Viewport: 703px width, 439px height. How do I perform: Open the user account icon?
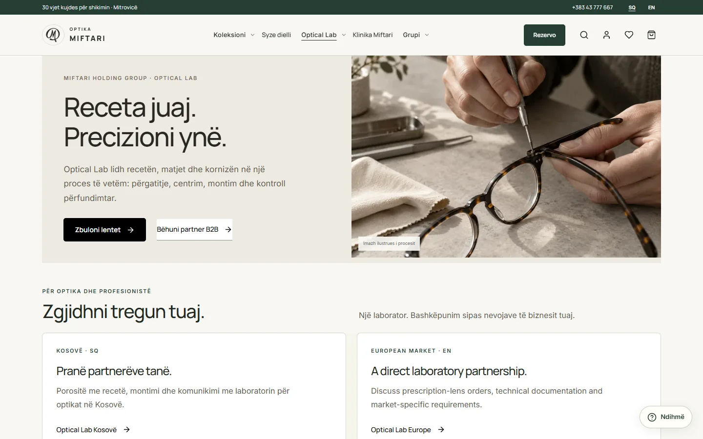606,35
